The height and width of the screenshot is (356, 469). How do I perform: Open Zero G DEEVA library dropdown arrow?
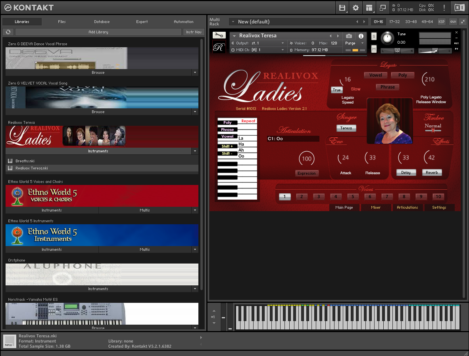tap(195, 72)
